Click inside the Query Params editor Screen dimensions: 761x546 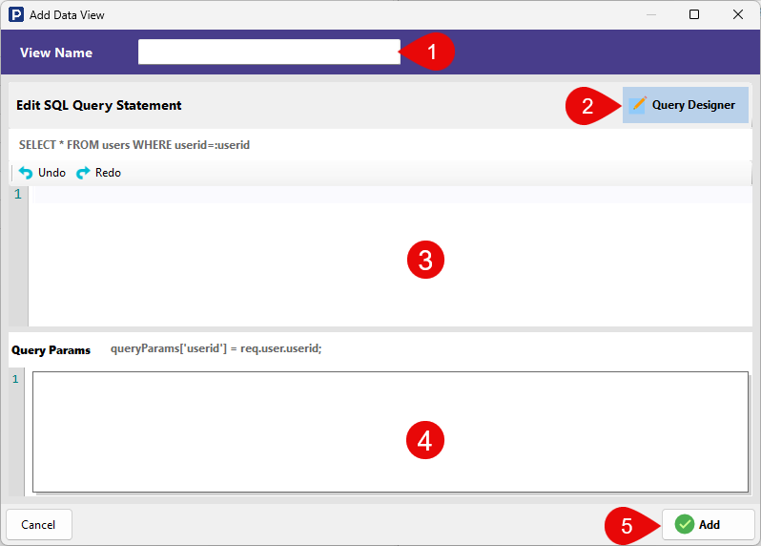click(x=390, y=431)
